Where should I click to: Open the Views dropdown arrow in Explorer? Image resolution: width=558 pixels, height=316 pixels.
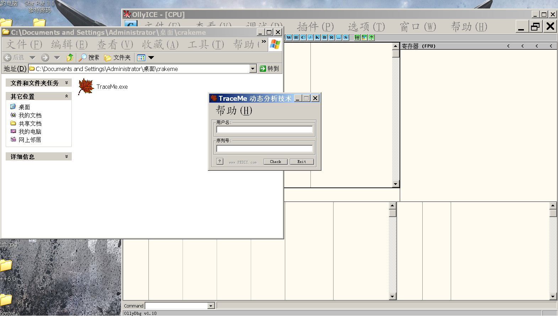pyautogui.click(x=151, y=58)
